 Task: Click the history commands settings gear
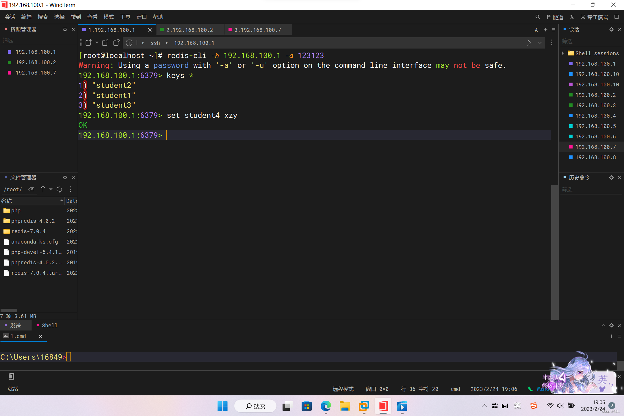pos(611,178)
